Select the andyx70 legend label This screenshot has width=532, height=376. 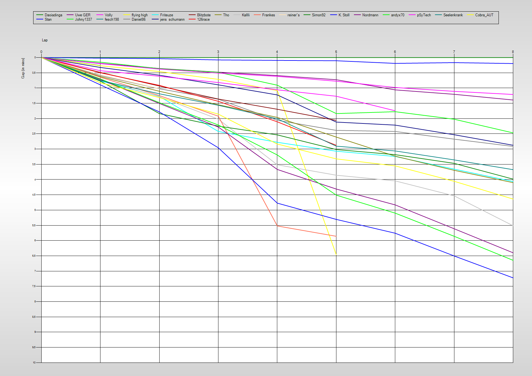click(x=397, y=15)
